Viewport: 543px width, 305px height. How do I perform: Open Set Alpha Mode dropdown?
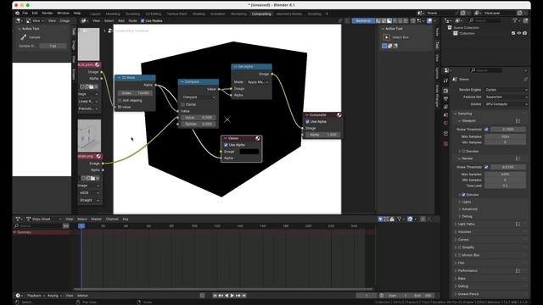click(258, 82)
